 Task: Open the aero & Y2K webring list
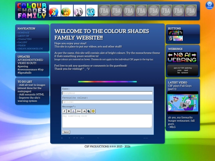tap(178, 73)
